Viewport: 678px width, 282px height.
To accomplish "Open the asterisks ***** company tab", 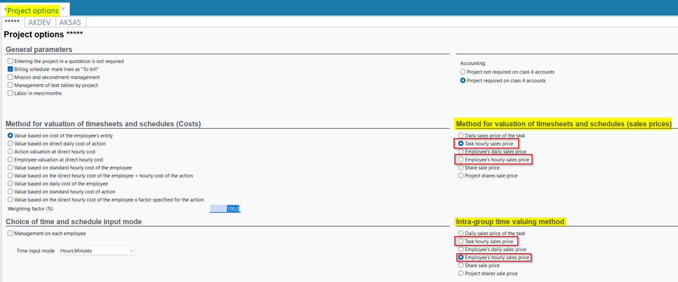I will 13,22.
